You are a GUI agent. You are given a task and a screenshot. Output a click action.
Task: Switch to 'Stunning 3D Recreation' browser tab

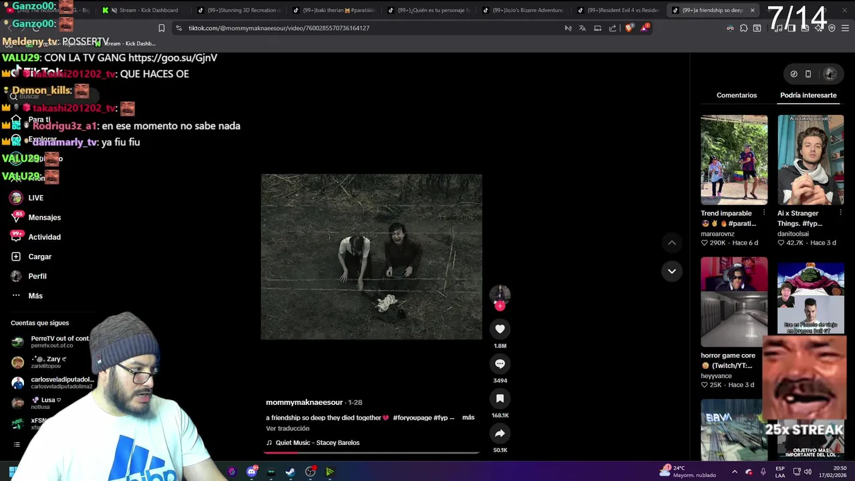(x=239, y=10)
